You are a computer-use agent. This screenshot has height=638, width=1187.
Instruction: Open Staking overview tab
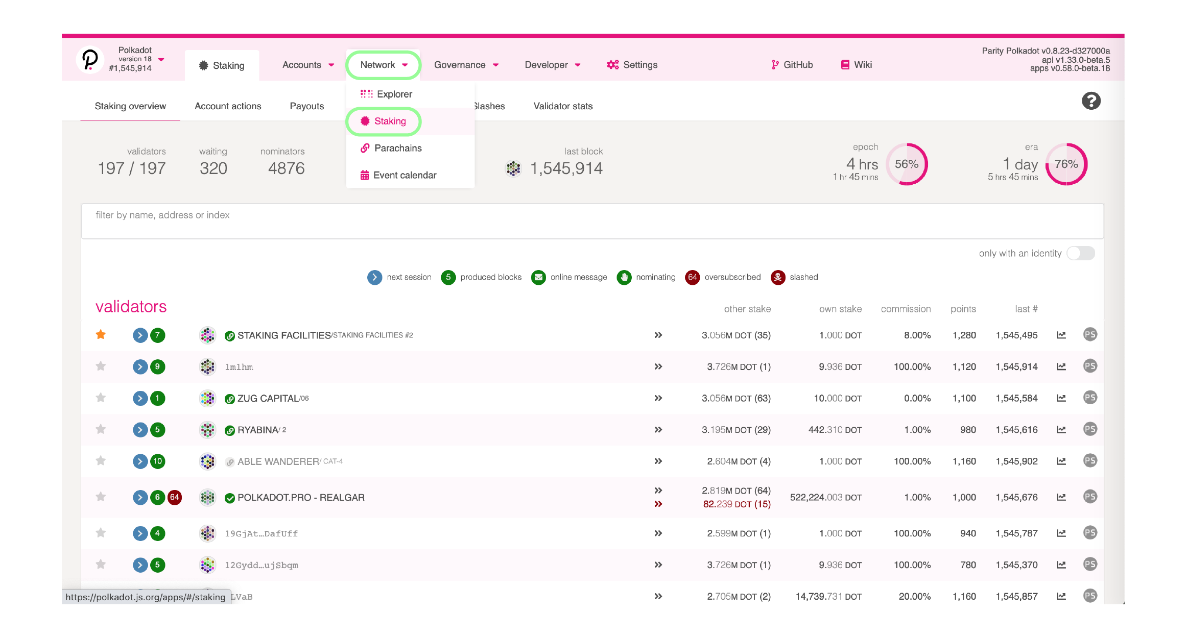[x=130, y=106]
